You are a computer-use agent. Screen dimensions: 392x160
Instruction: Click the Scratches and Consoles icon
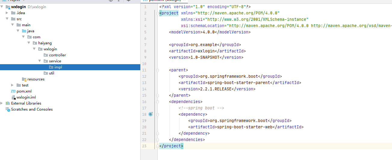(x=8, y=109)
